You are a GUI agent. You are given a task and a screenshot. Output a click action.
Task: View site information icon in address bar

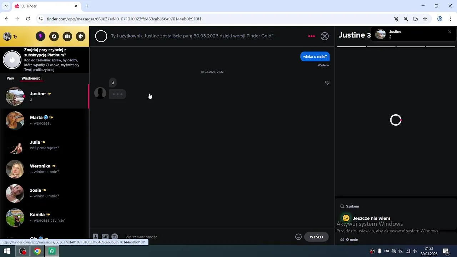(x=41, y=19)
